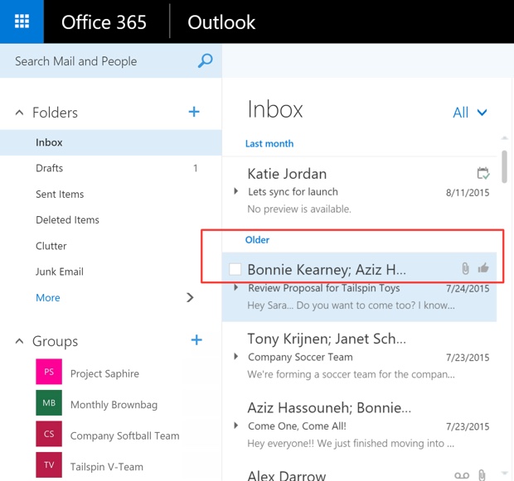
Task: Expand Review Proposal for Tailspin Toys conversation
Action: (235, 287)
